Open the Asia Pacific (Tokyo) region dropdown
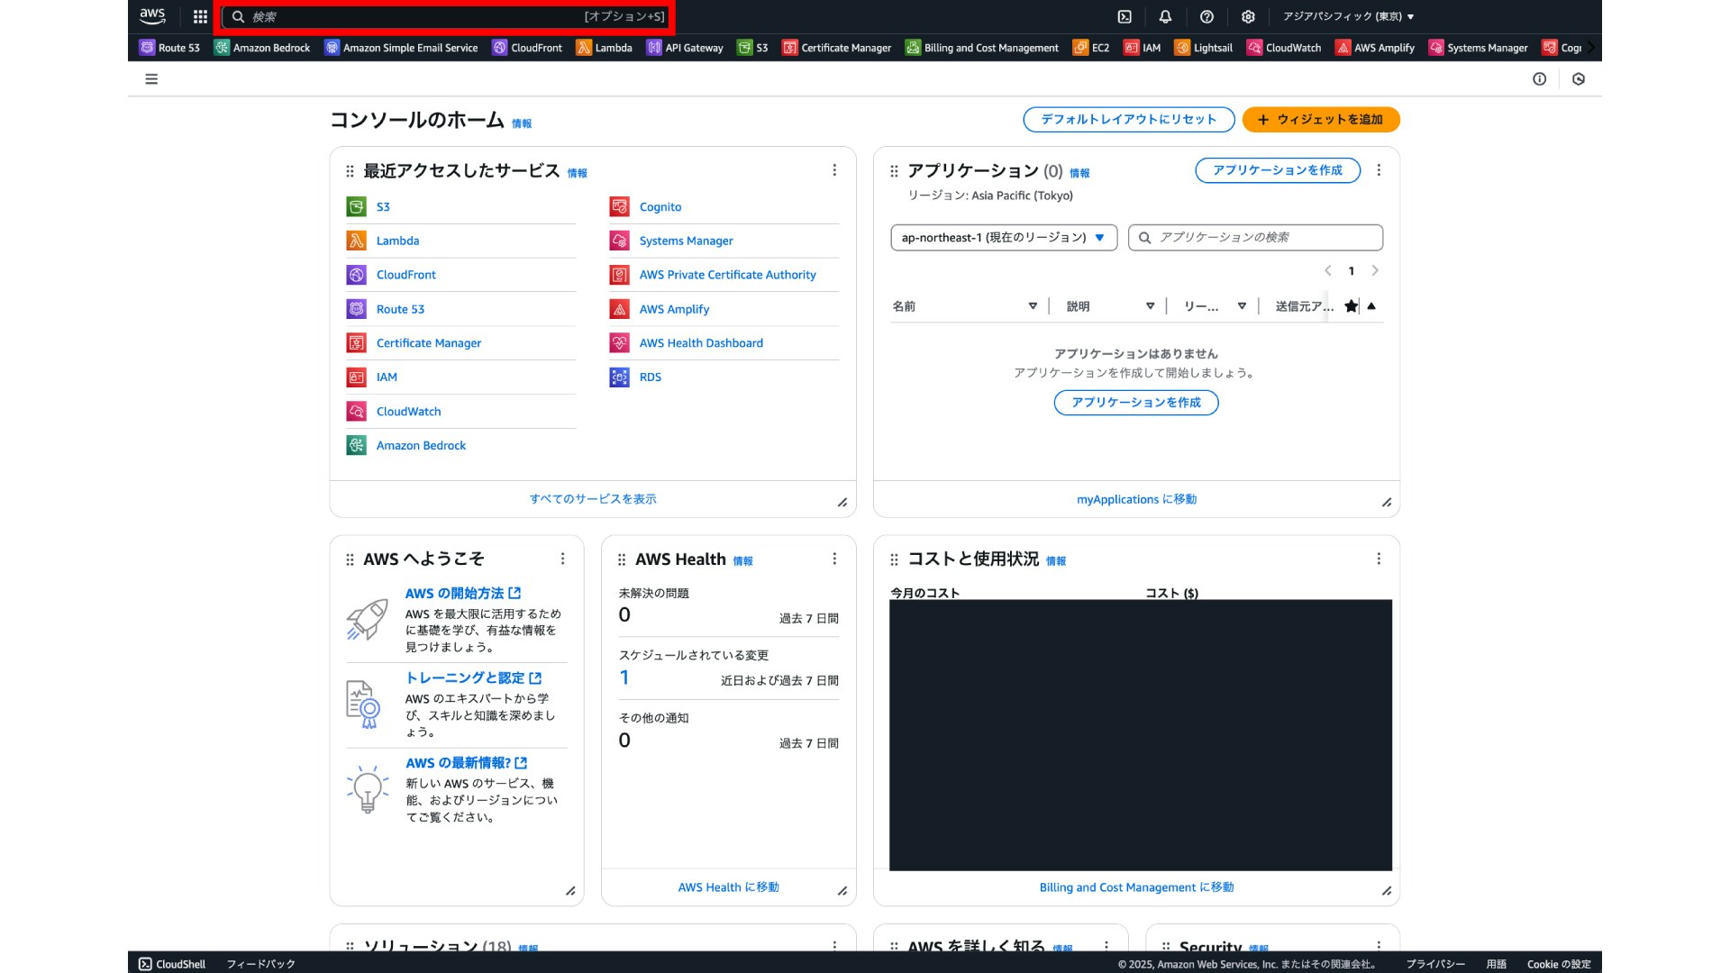 pyautogui.click(x=1348, y=16)
